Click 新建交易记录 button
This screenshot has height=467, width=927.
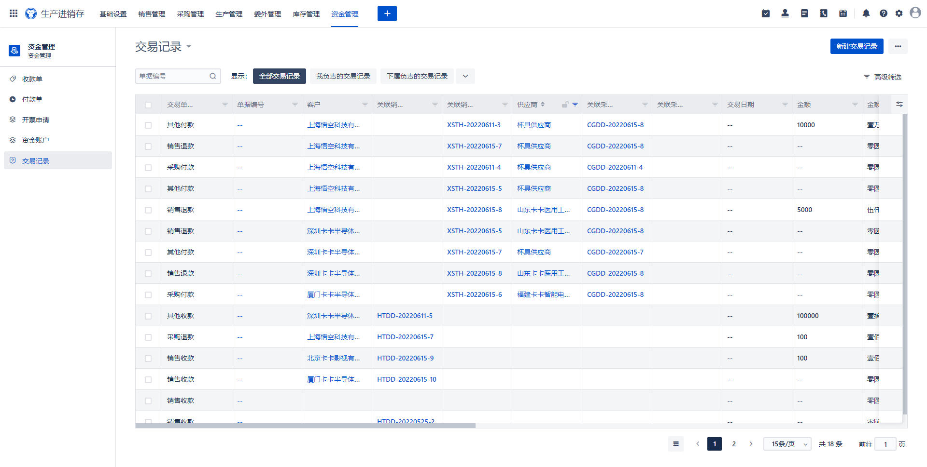857,46
